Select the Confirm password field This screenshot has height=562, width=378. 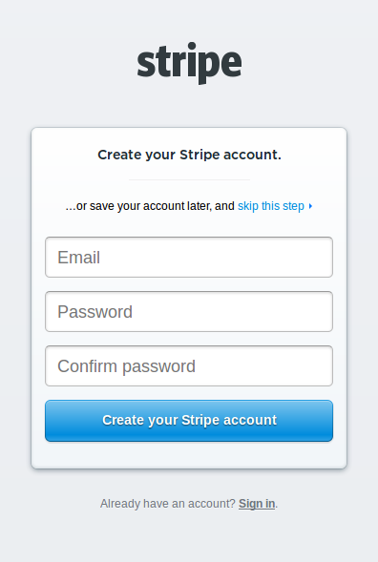pos(189,366)
